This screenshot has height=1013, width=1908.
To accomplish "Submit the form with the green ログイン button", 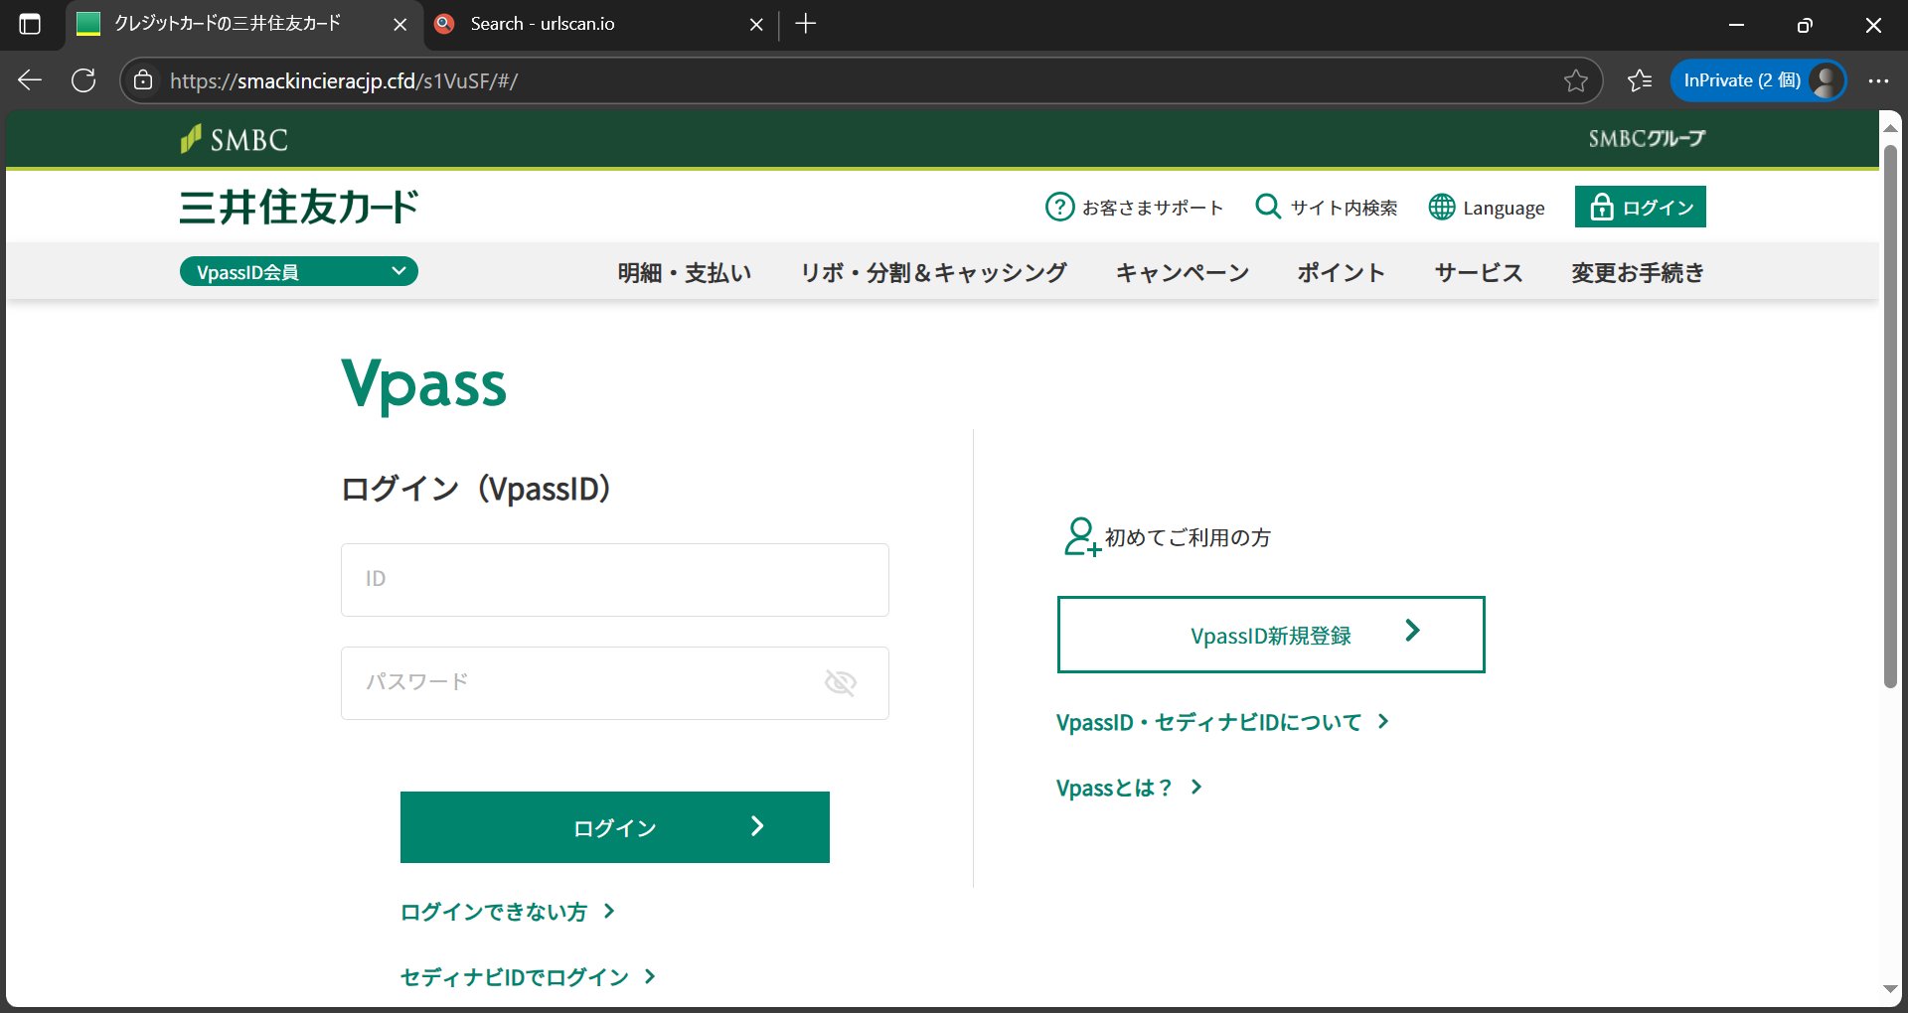I will (x=615, y=827).
